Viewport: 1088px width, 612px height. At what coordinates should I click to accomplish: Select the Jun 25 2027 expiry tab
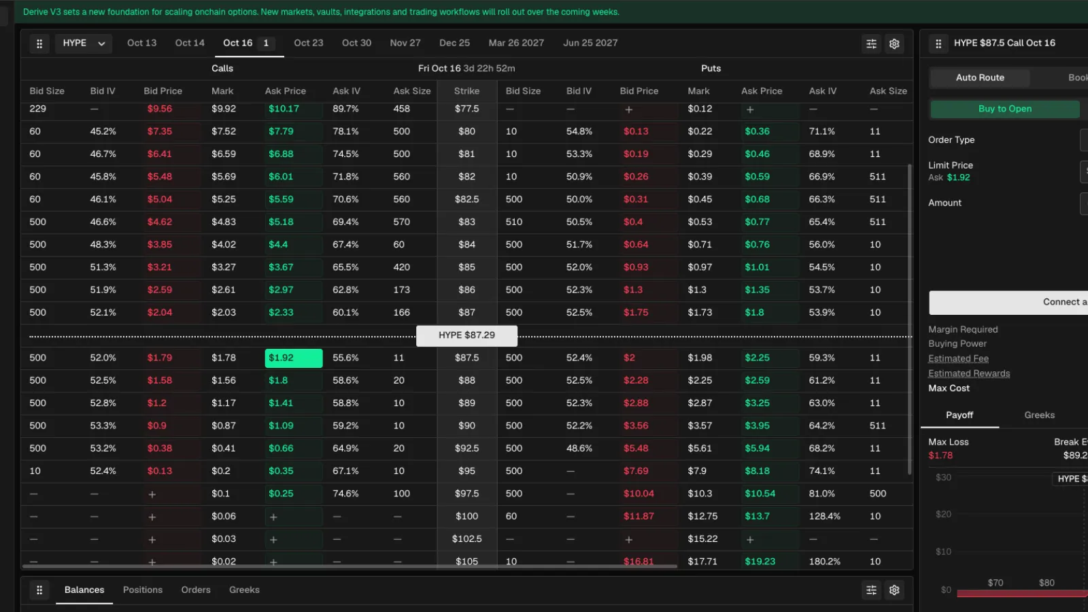click(590, 43)
